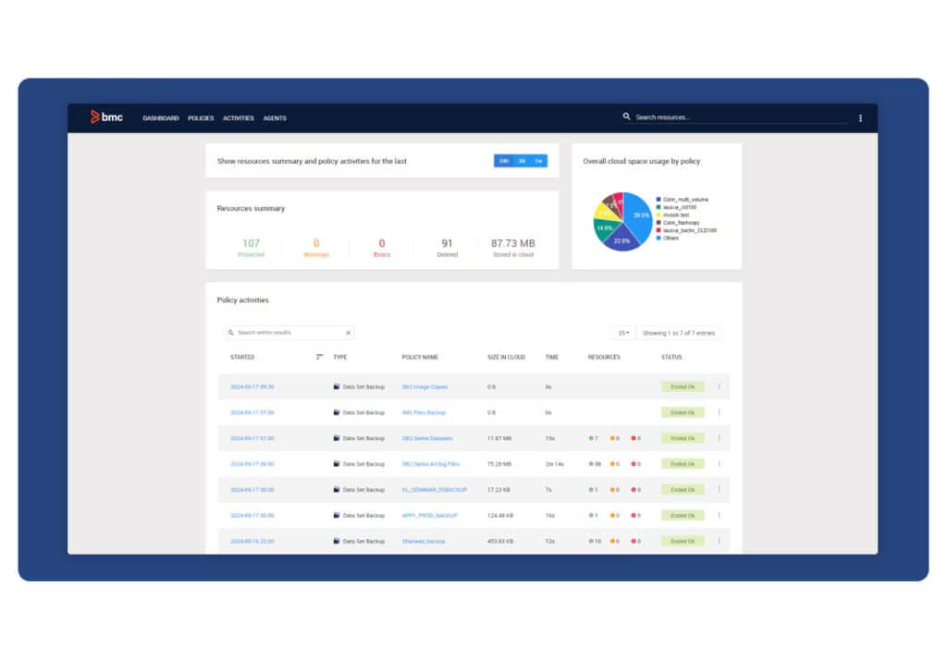This screenshot has height=661, width=947.
Task: Open row actions menu for DB2 Demo Datasets
Action: (x=719, y=438)
